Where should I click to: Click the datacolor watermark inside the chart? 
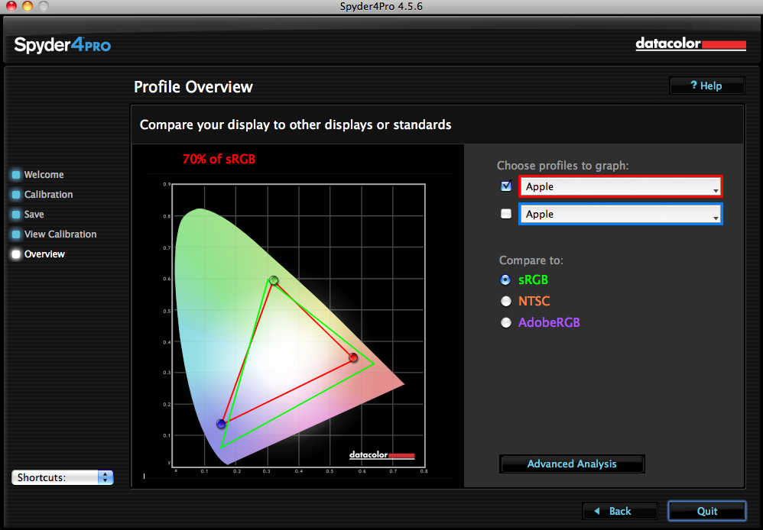(x=382, y=455)
